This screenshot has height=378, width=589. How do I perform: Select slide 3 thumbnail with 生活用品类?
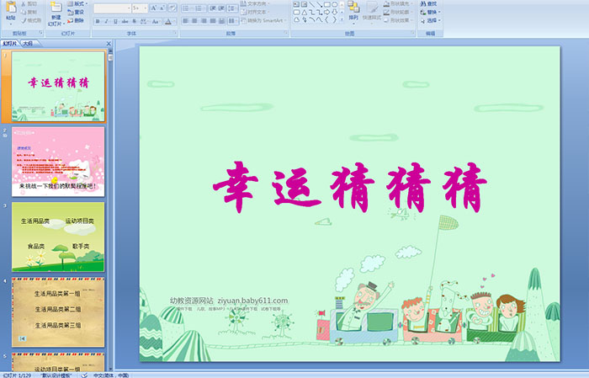click(x=58, y=237)
